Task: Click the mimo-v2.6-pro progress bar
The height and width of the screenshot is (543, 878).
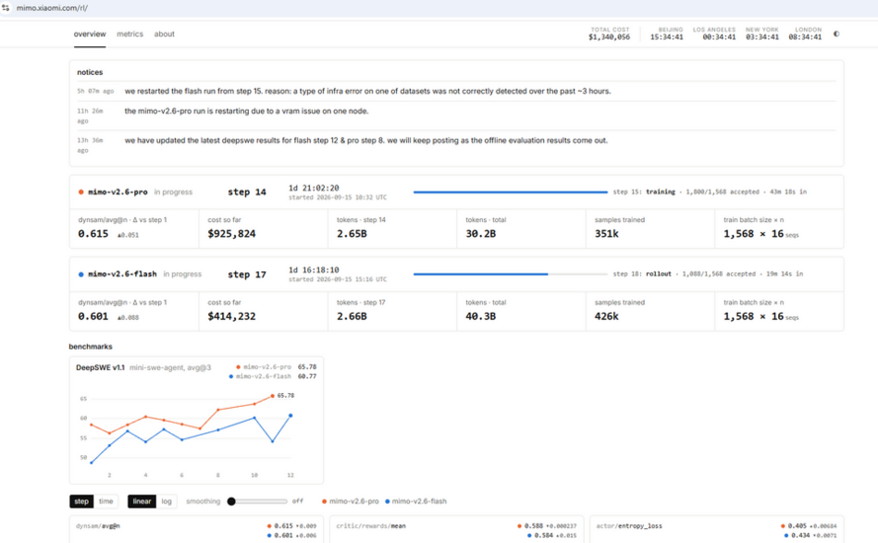Action: (511, 192)
